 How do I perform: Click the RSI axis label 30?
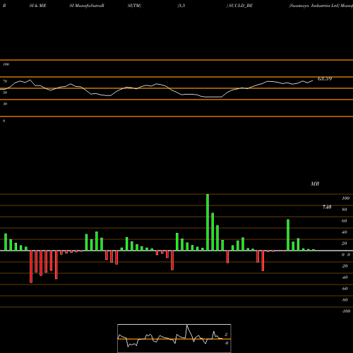point(5,104)
